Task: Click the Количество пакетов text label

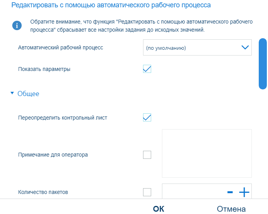Action: click(43, 192)
